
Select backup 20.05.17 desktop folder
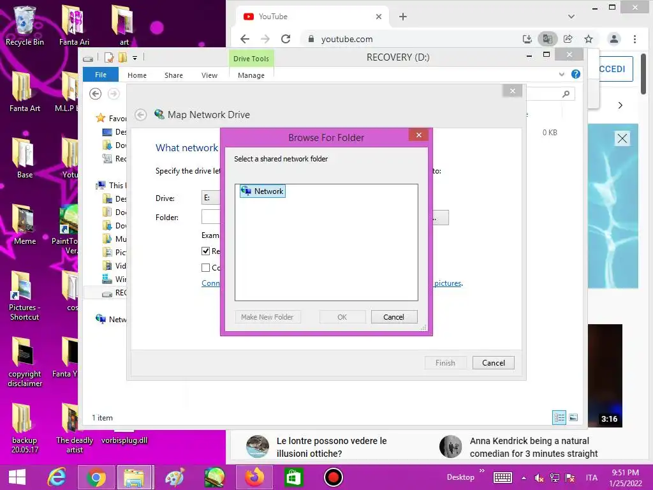click(25, 429)
